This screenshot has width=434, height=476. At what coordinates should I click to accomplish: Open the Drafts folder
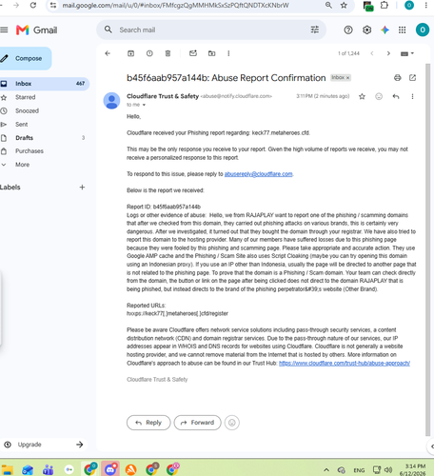[24, 138]
